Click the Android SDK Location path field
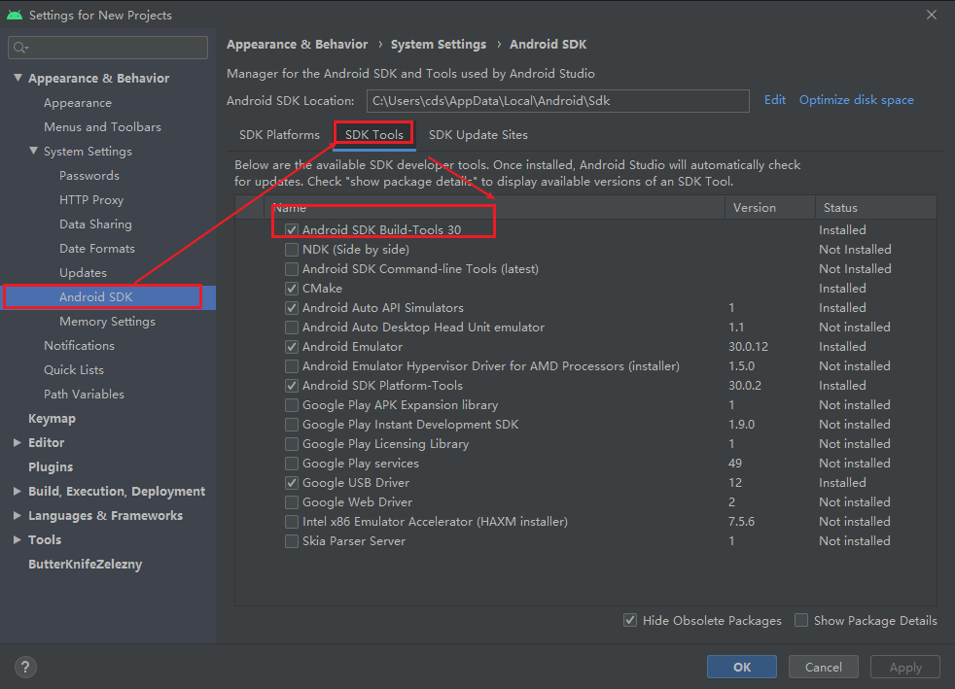955x689 pixels. click(x=558, y=101)
